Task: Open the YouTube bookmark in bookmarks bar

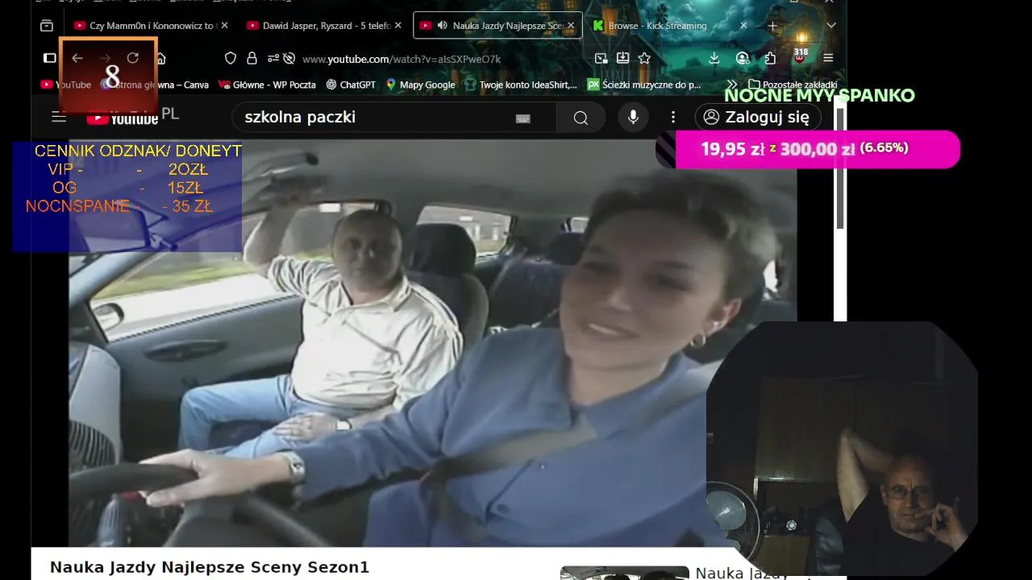Action: click(x=65, y=85)
